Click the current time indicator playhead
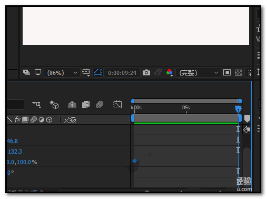Screen dimensions: 267x199 [238, 109]
